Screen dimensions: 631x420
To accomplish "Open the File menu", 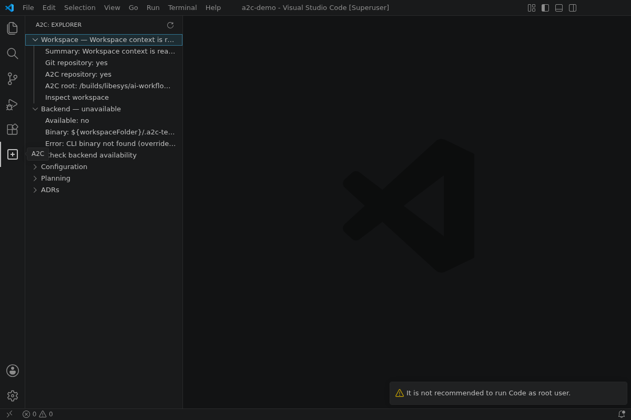I will [28, 8].
